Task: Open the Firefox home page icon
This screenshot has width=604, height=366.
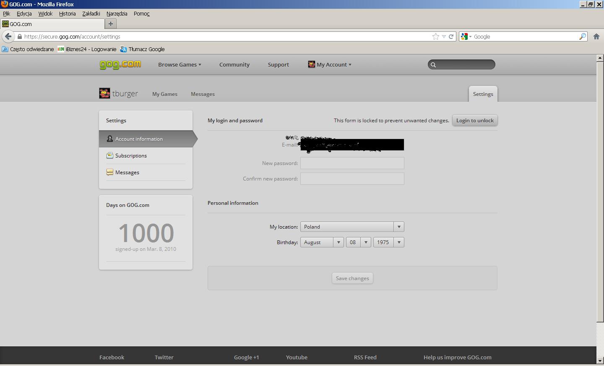Action: click(596, 36)
